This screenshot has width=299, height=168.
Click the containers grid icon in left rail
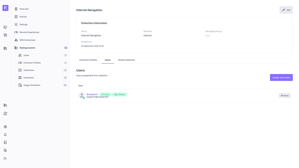coord(5,35)
